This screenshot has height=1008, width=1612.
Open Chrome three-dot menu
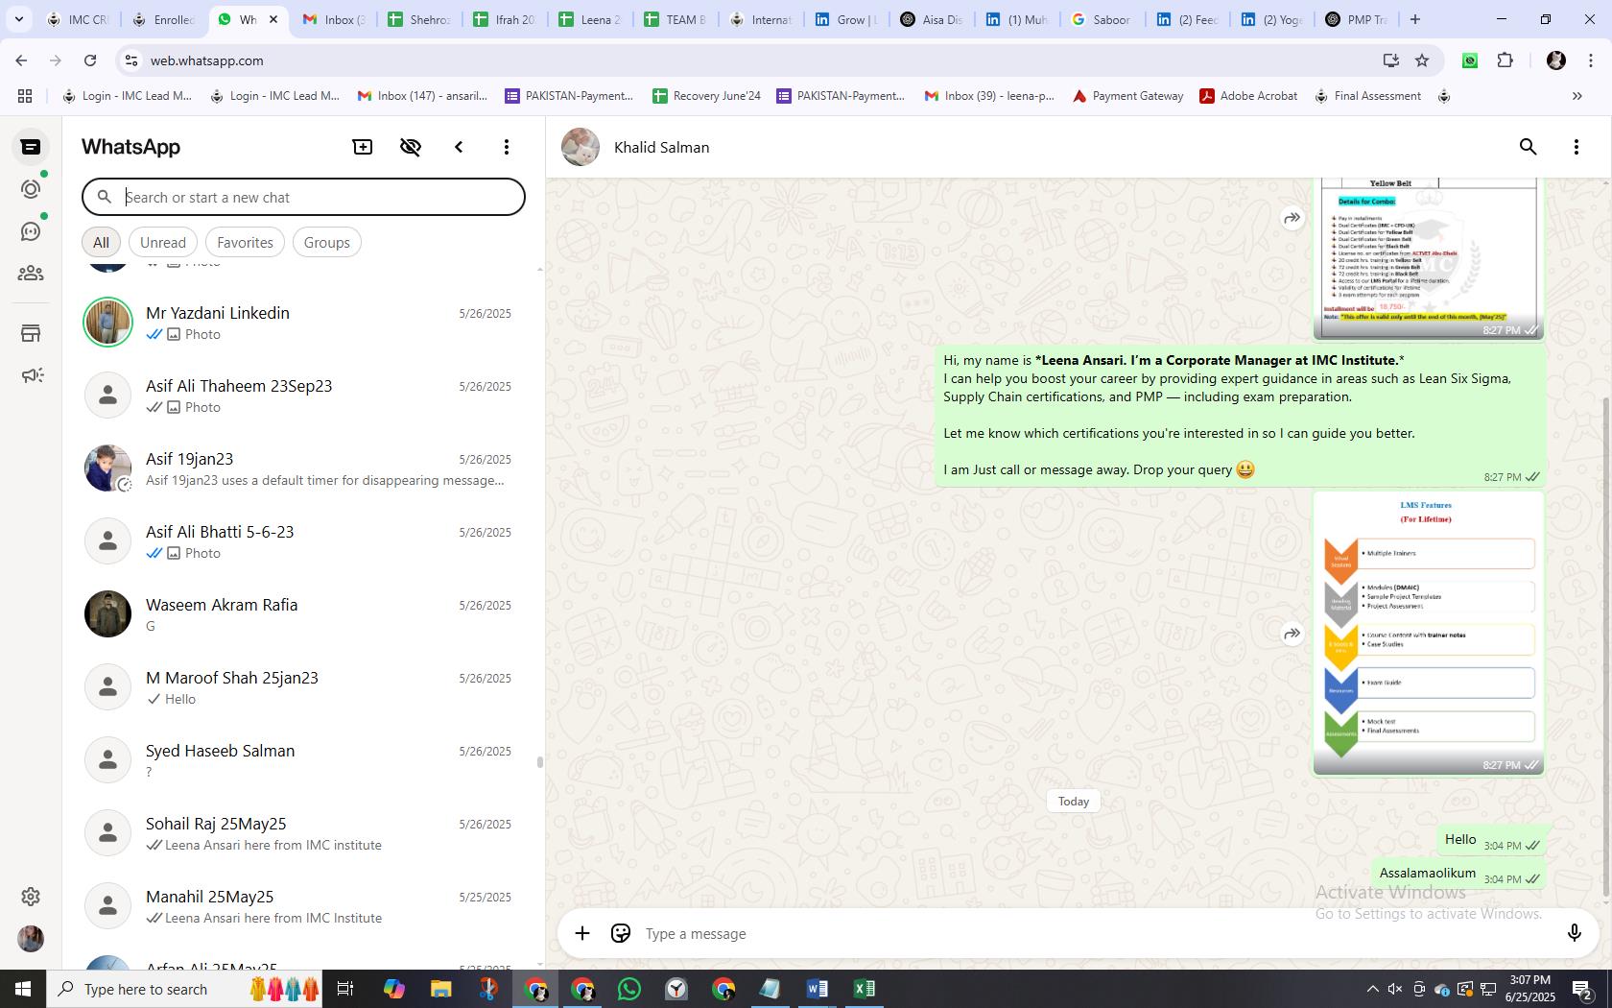(1590, 60)
